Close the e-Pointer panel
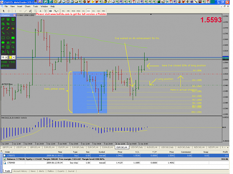 (x=14, y=15)
